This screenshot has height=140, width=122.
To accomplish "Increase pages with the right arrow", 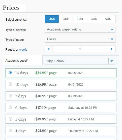I will pyautogui.click(x=112, y=49).
